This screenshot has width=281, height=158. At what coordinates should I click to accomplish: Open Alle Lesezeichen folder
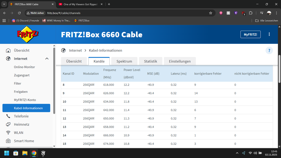[x=266, y=21]
